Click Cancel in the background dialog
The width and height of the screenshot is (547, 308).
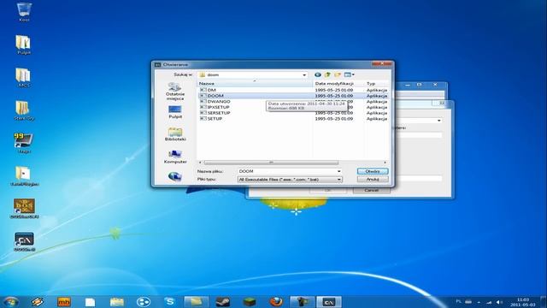point(371,190)
